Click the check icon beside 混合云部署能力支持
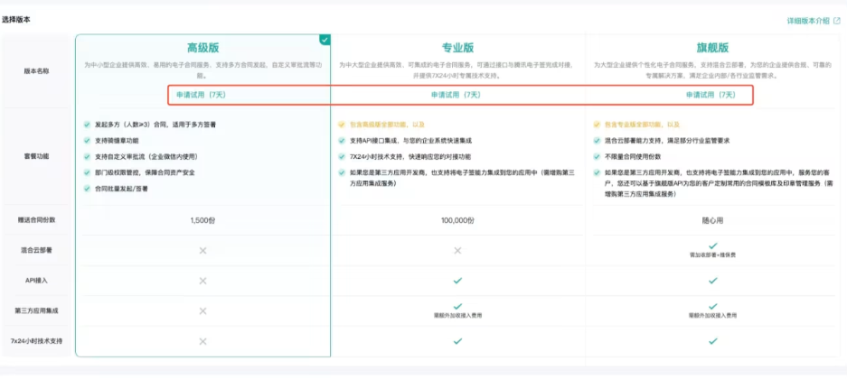847x379 pixels. [x=597, y=141]
